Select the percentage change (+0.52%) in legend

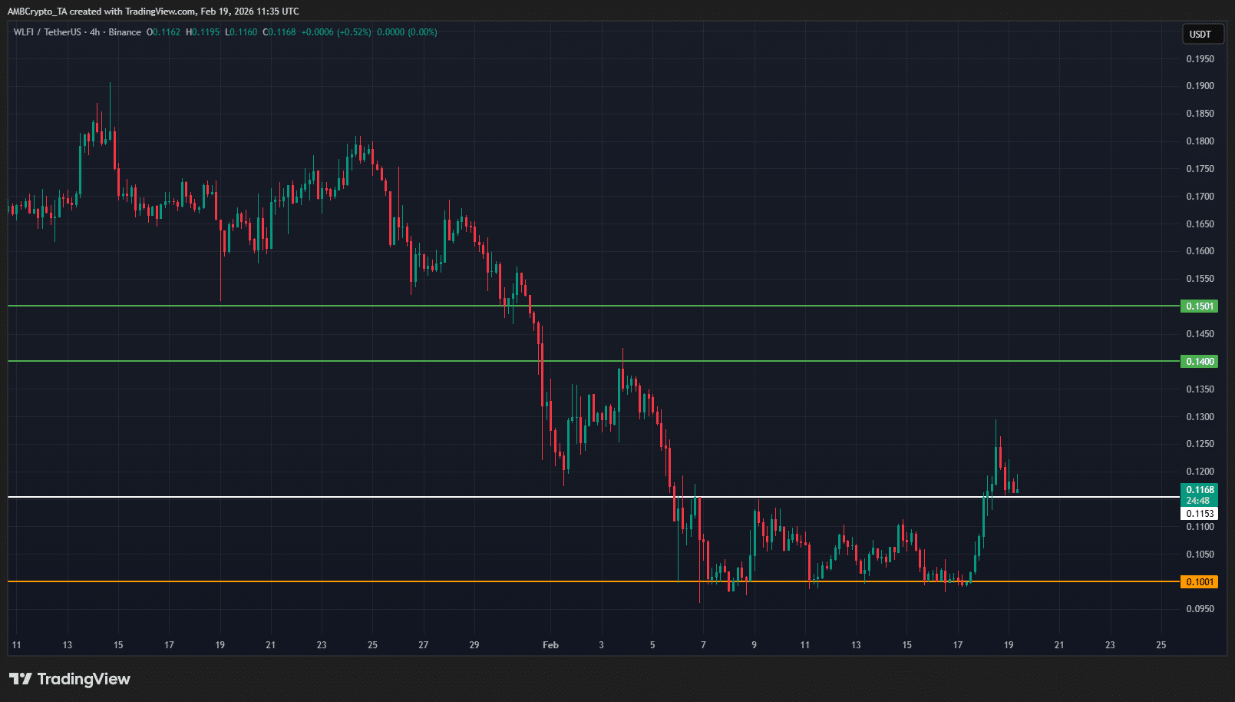coord(354,32)
